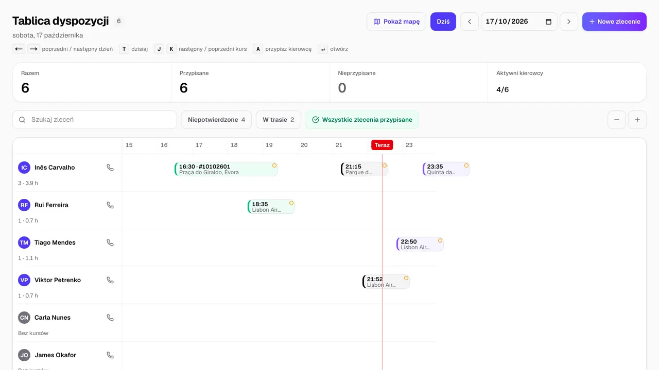Jump to today with Dziś button
Image resolution: width=659 pixels, height=370 pixels.
443,22
